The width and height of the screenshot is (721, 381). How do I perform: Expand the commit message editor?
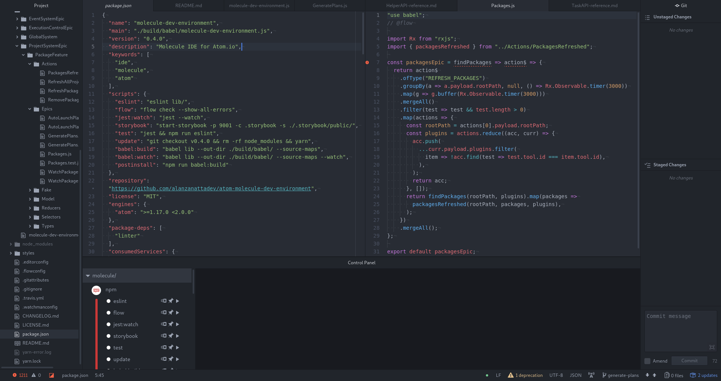point(712,347)
